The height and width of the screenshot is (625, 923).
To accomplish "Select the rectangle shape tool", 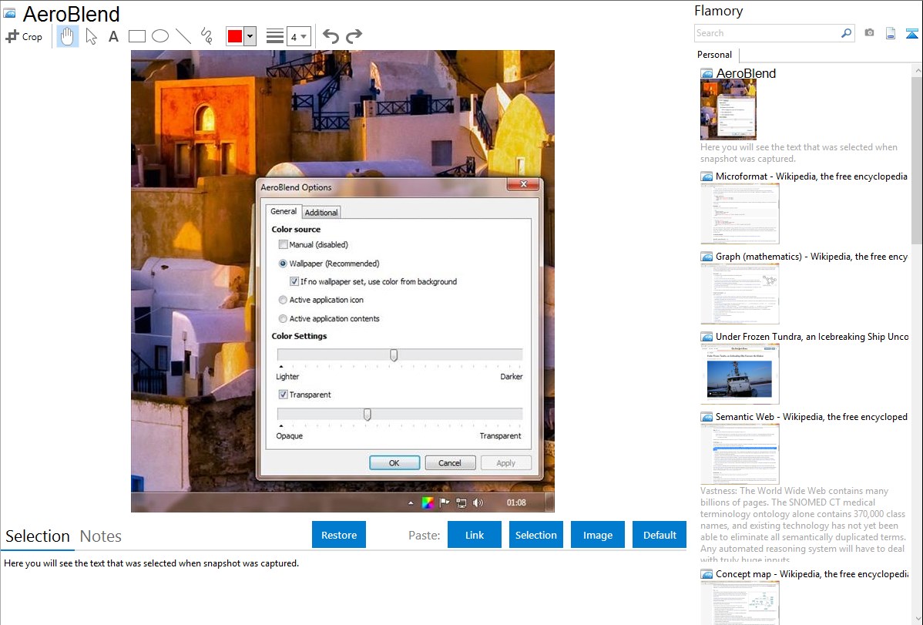I will [136, 36].
